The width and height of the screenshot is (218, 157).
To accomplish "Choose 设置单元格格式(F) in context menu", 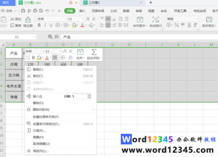I will (x=61, y=124).
